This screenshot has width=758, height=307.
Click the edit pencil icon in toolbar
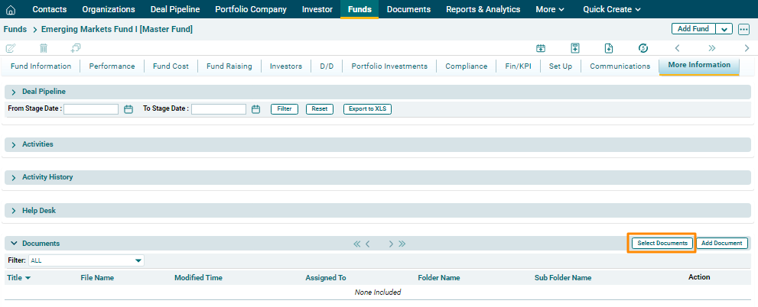pos(11,48)
